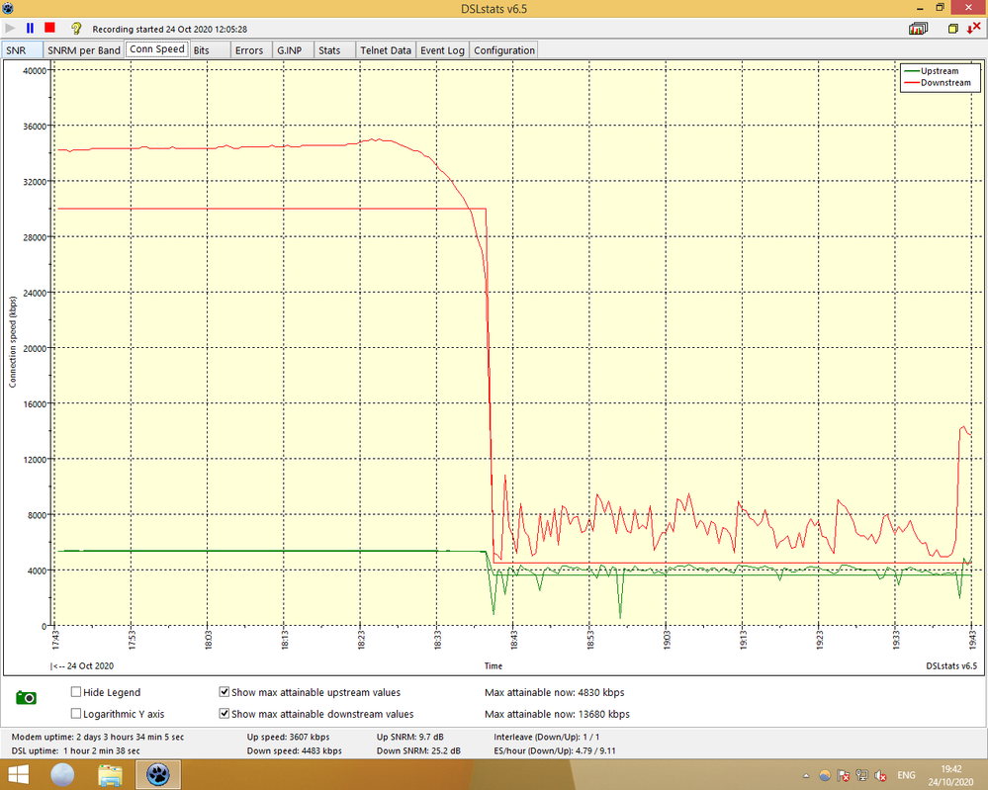Switch to the SNRM per Band tab
This screenshot has height=790, width=988.
click(x=83, y=50)
